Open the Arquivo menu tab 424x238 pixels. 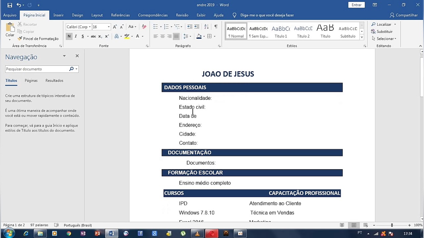click(x=10, y=15)
